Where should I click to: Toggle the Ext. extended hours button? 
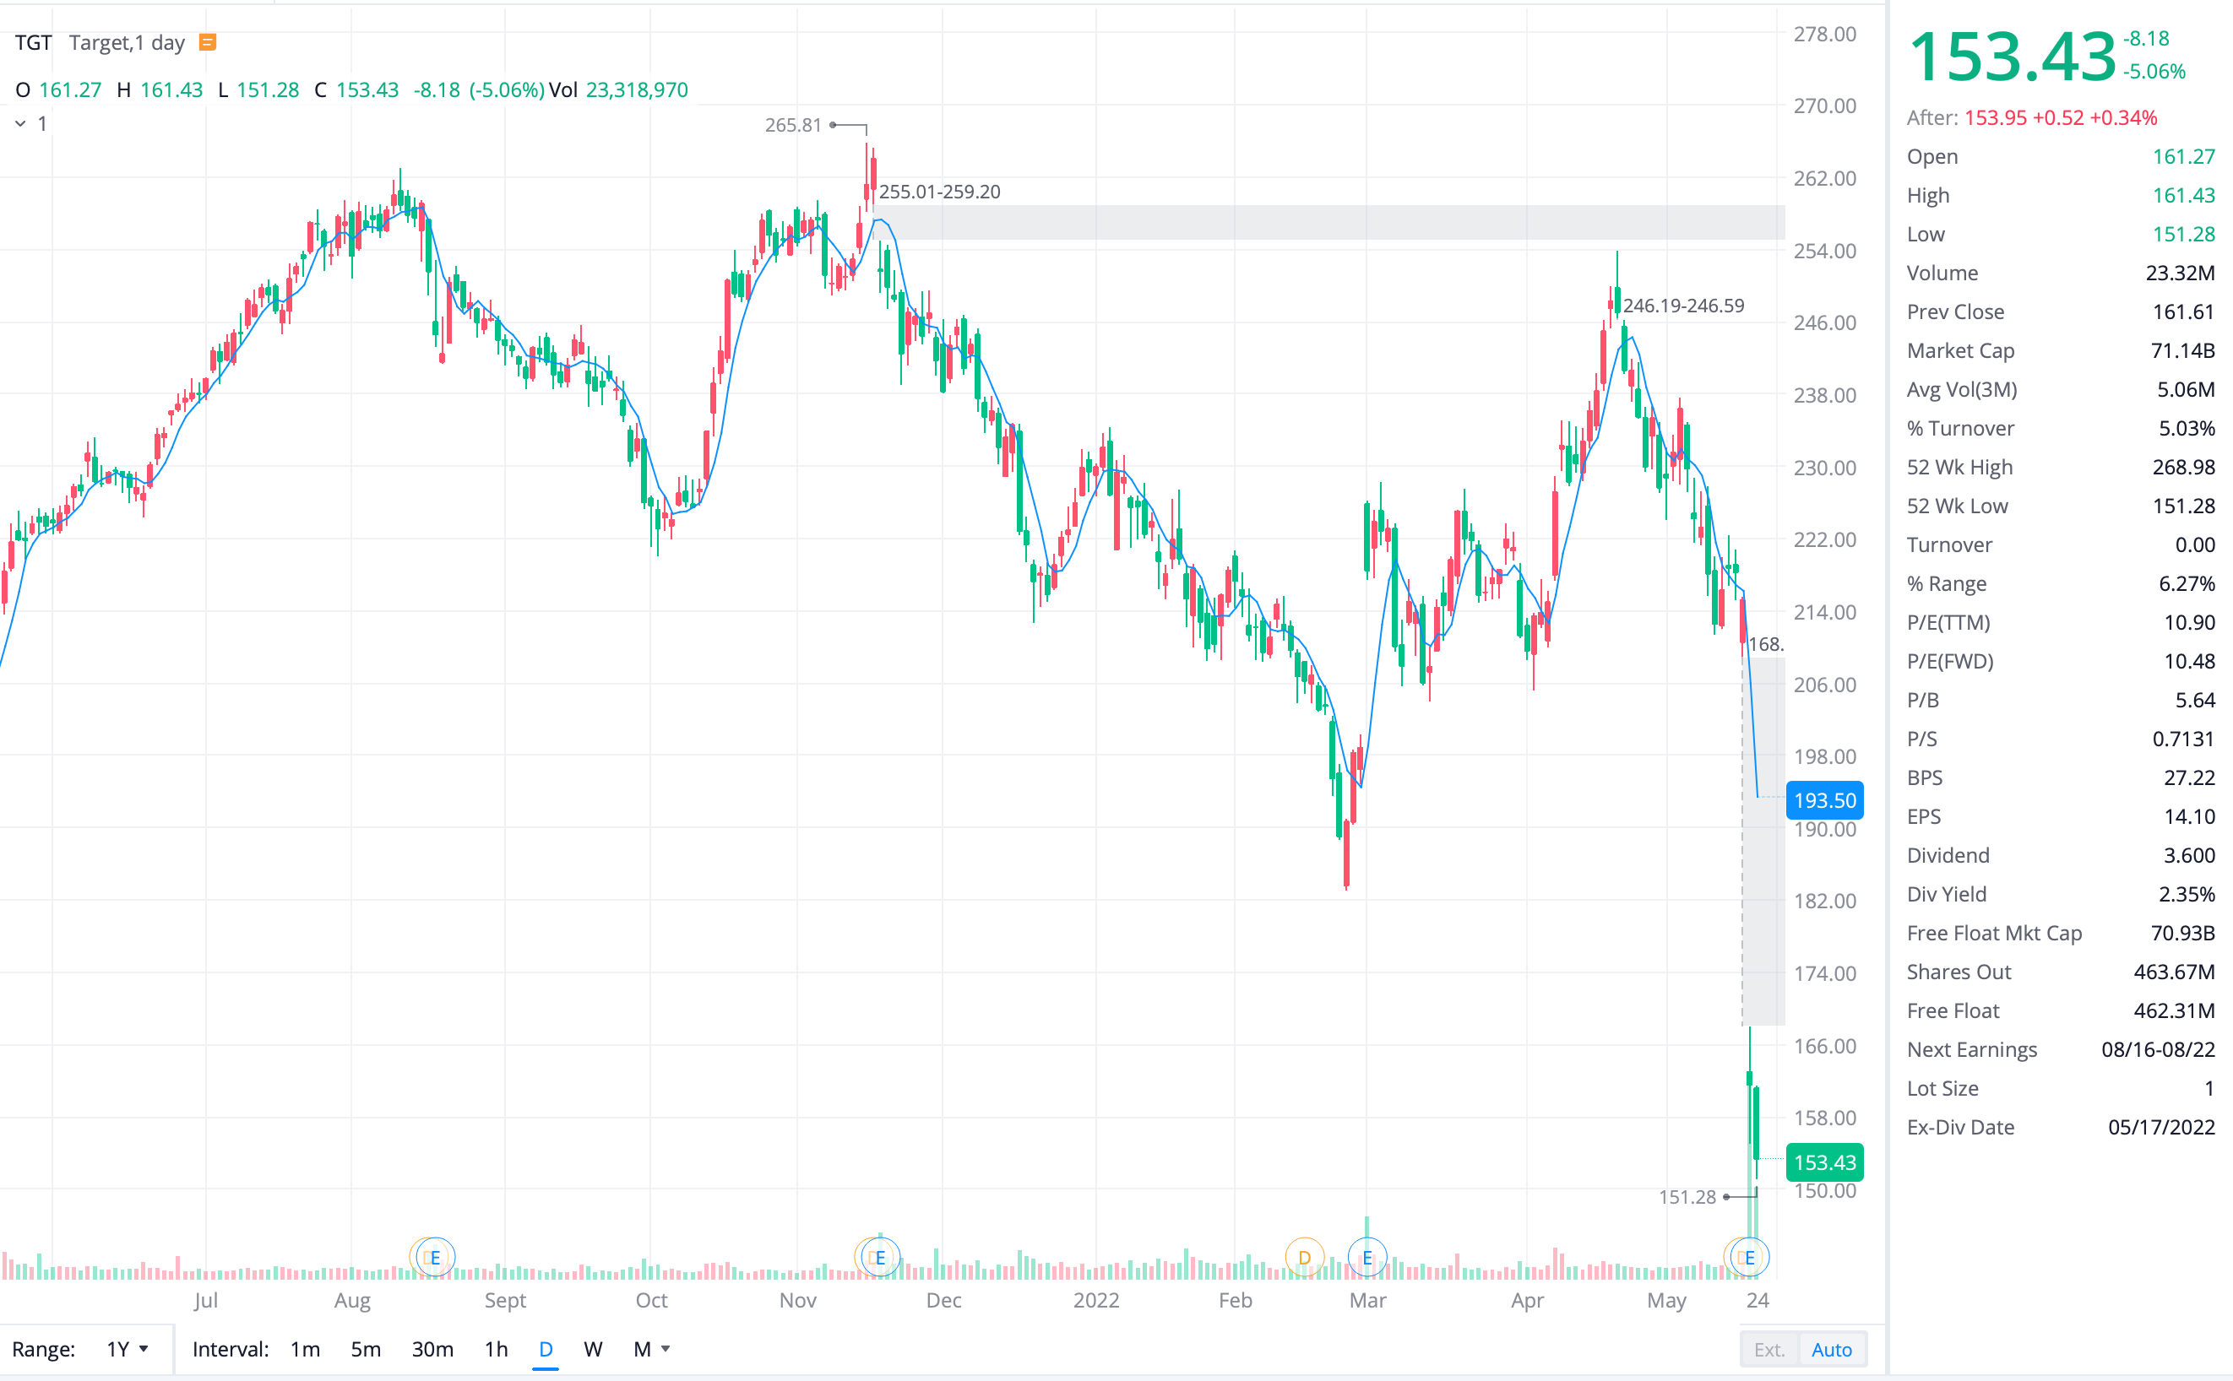[1770, 1350]
